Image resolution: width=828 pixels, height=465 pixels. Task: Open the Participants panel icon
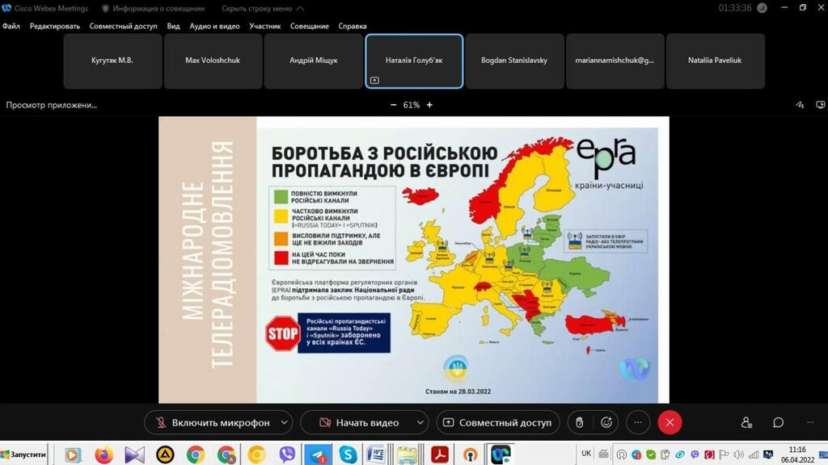click(746, 422)
